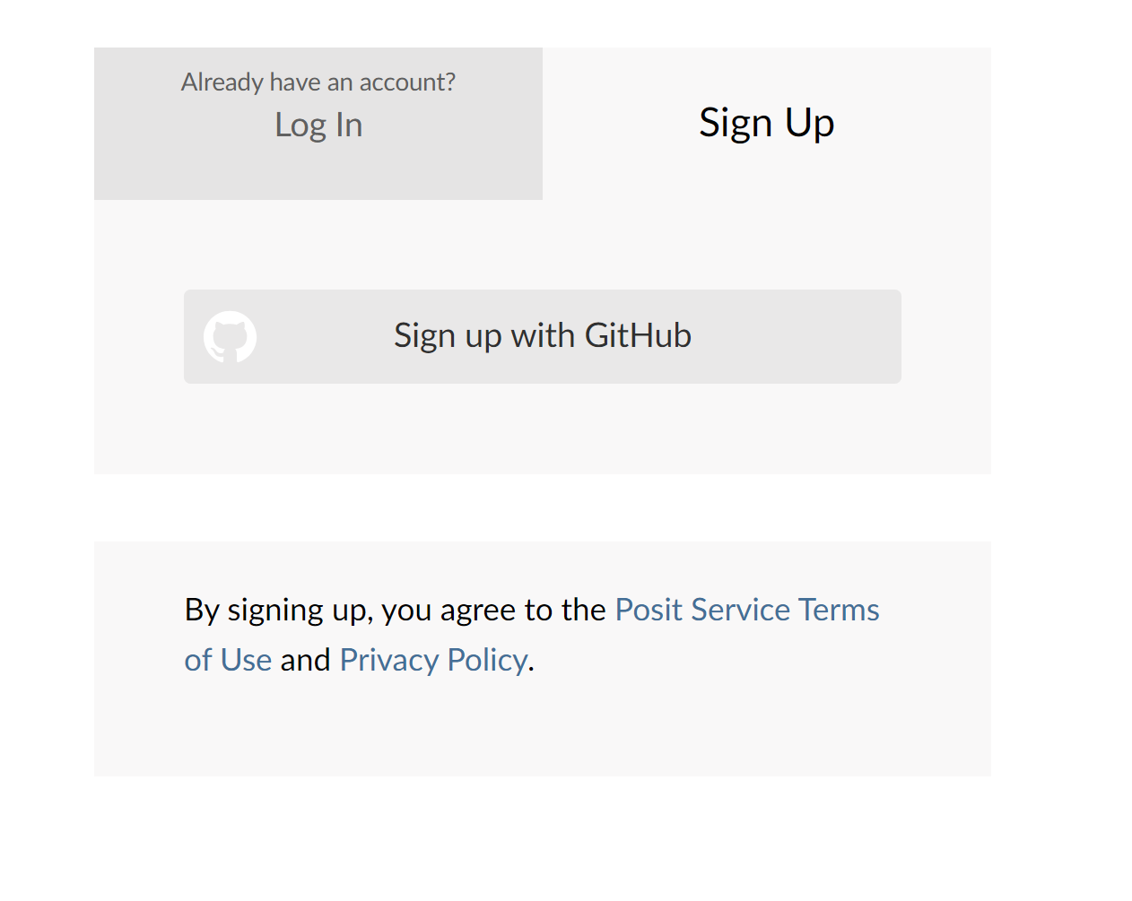
Task: Click the "of Use" link text
Action: click(x=228, y=660)
